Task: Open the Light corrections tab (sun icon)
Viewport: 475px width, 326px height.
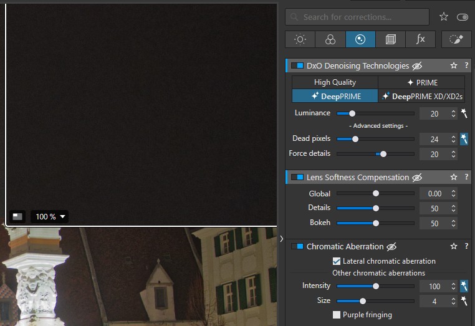Action: click(300, 39)
